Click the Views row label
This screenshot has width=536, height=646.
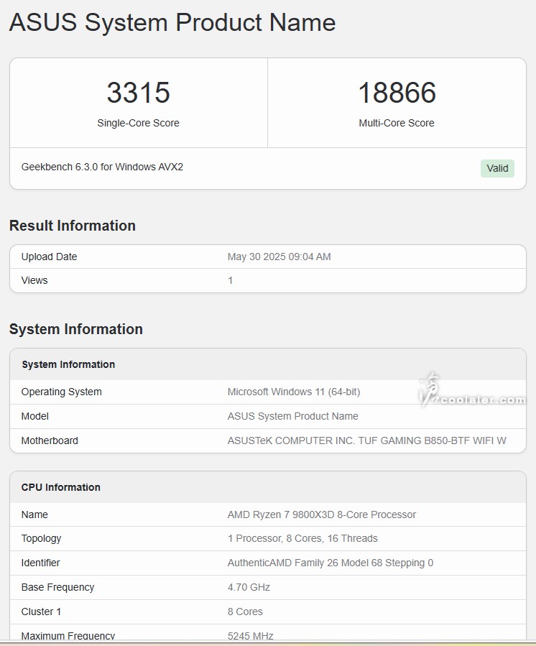[34, 280]
